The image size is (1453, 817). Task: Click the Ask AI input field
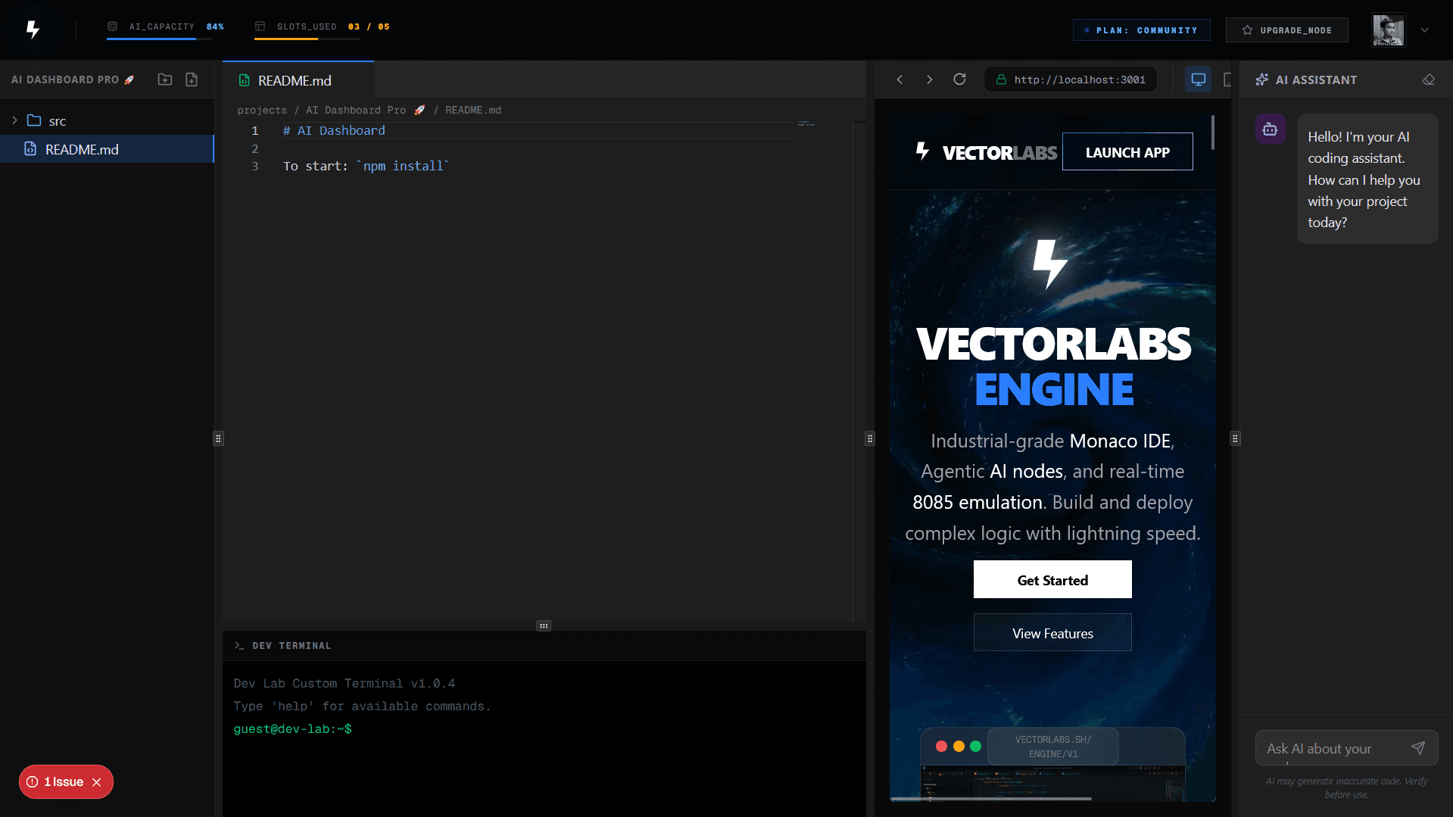(1333, 747)
